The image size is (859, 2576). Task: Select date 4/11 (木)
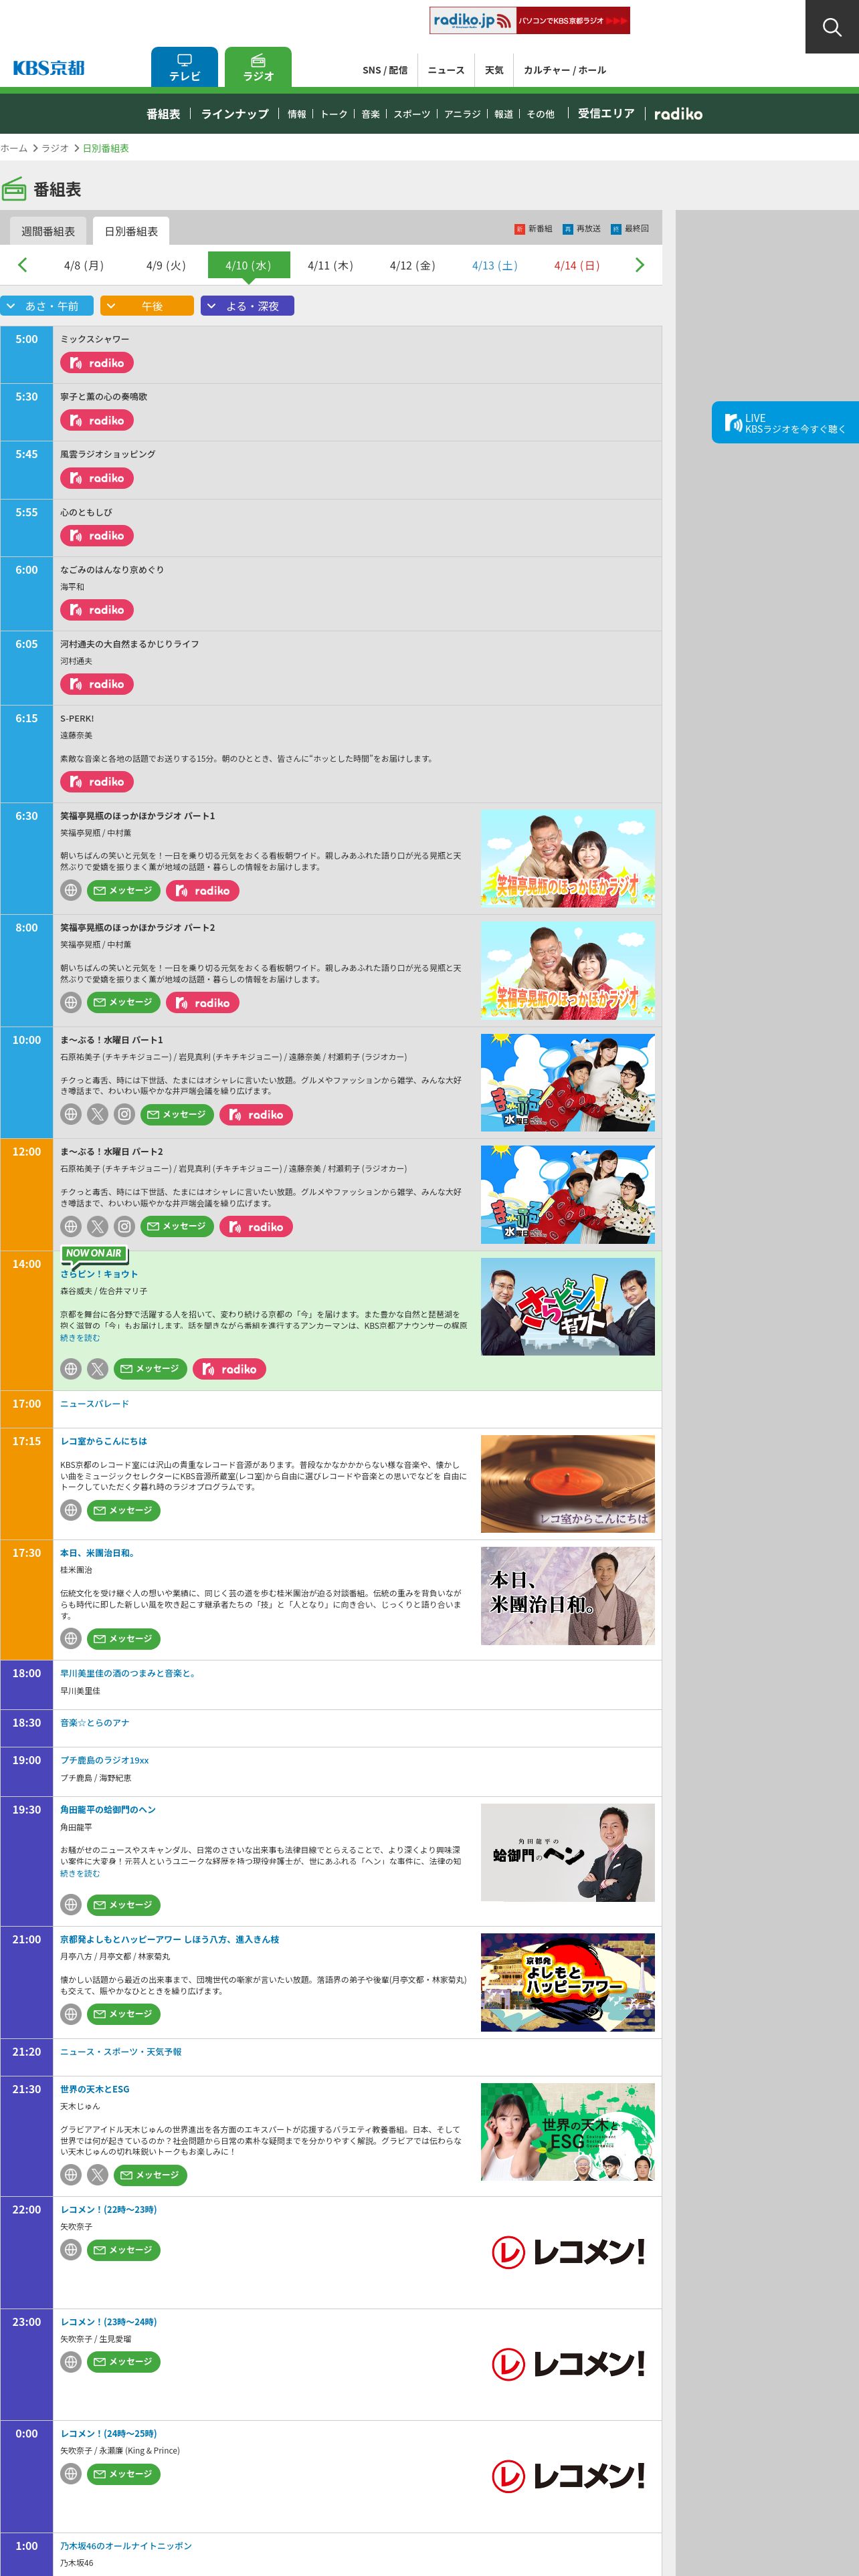click(x=330, y=265)
